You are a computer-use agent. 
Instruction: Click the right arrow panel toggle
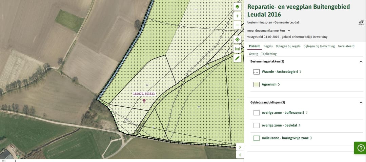(x=240, y=147)
